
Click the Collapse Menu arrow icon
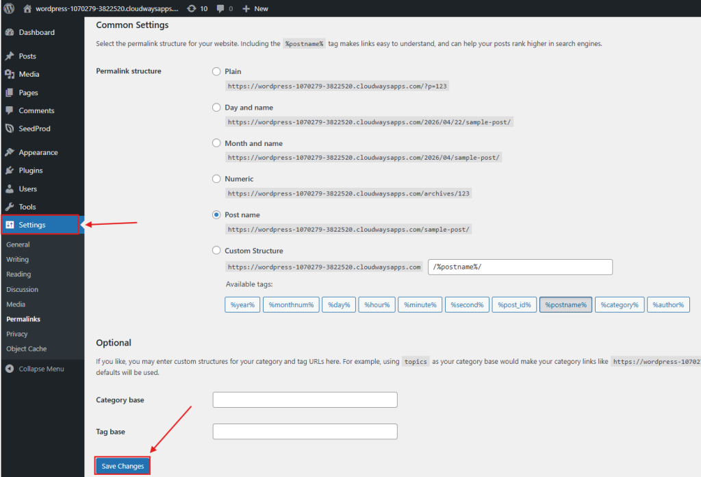pos(10,369)
